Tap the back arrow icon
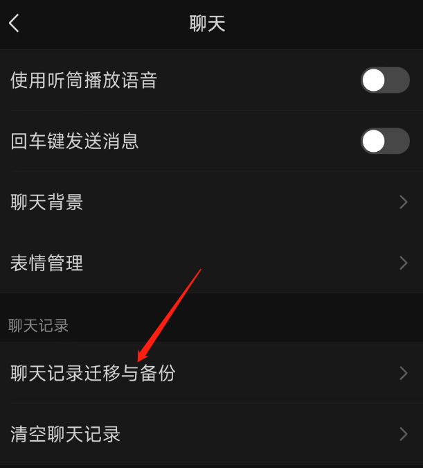Image resolution: width=423 pixels, height=468 pixels. click(x=14, y=24)
